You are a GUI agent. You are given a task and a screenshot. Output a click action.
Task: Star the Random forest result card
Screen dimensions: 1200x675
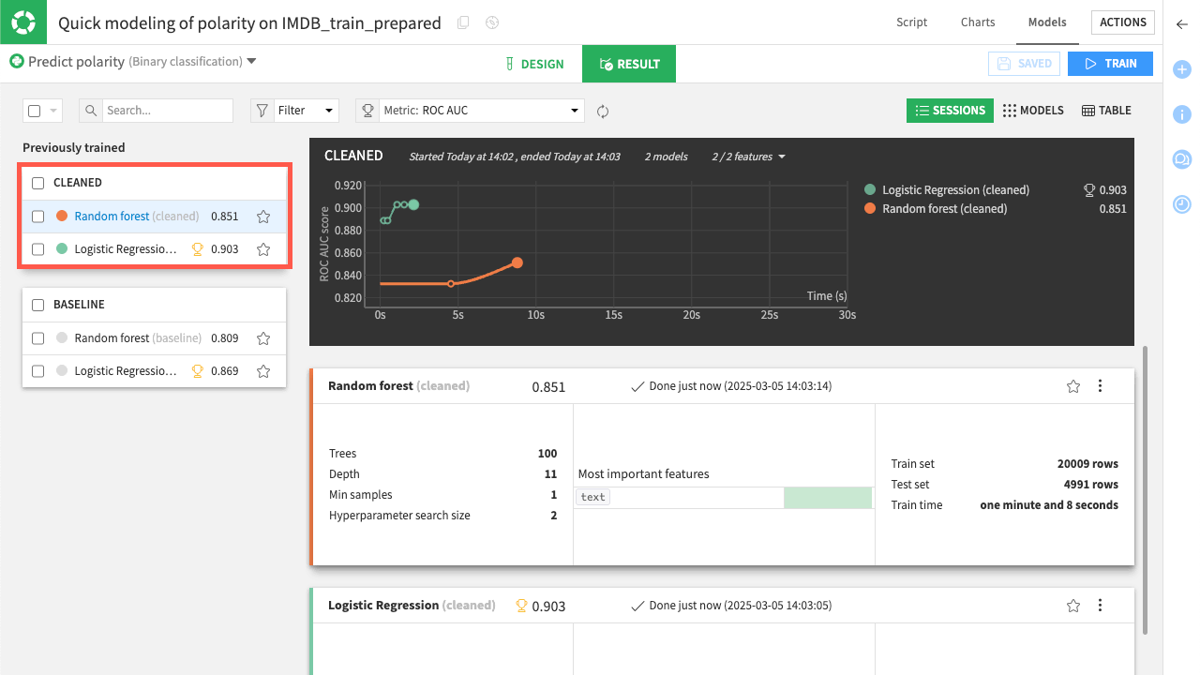coord(1073,386)
